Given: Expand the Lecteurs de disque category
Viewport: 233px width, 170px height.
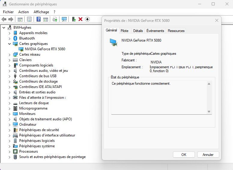Looking at the screenshot, I should [x=10, y=103].
